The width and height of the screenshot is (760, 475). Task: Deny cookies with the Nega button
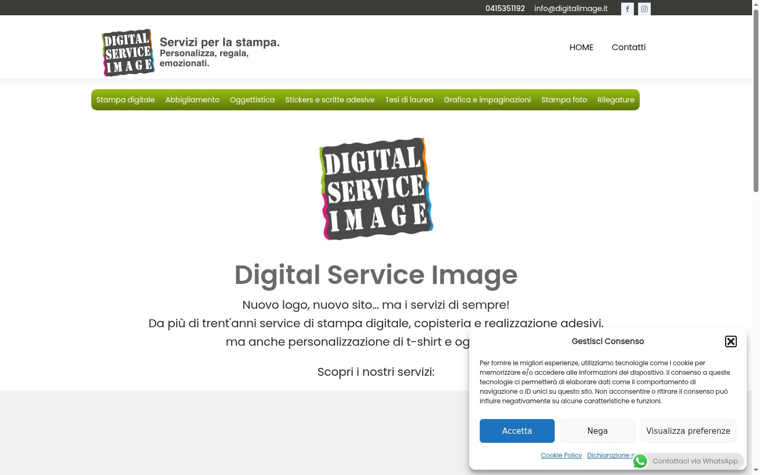(x=597, y=431)
